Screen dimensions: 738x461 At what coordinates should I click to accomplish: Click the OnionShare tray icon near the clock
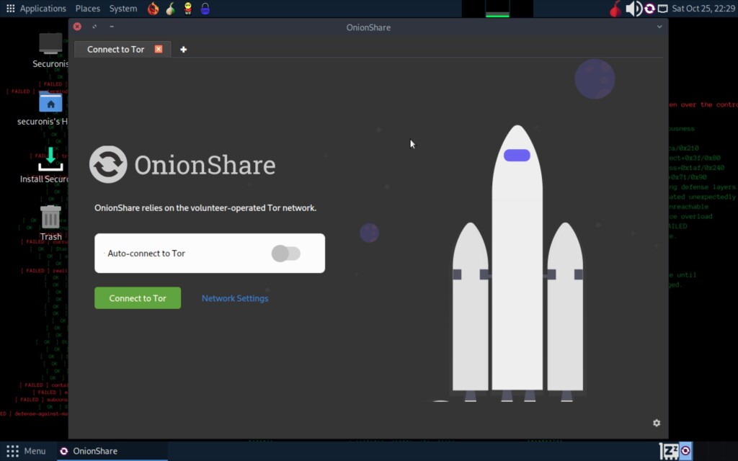(649, 9)
